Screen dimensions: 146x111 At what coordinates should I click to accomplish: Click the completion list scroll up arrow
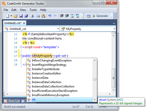tap(95, 60)
